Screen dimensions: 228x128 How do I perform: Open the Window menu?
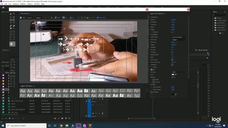point(37,4)
